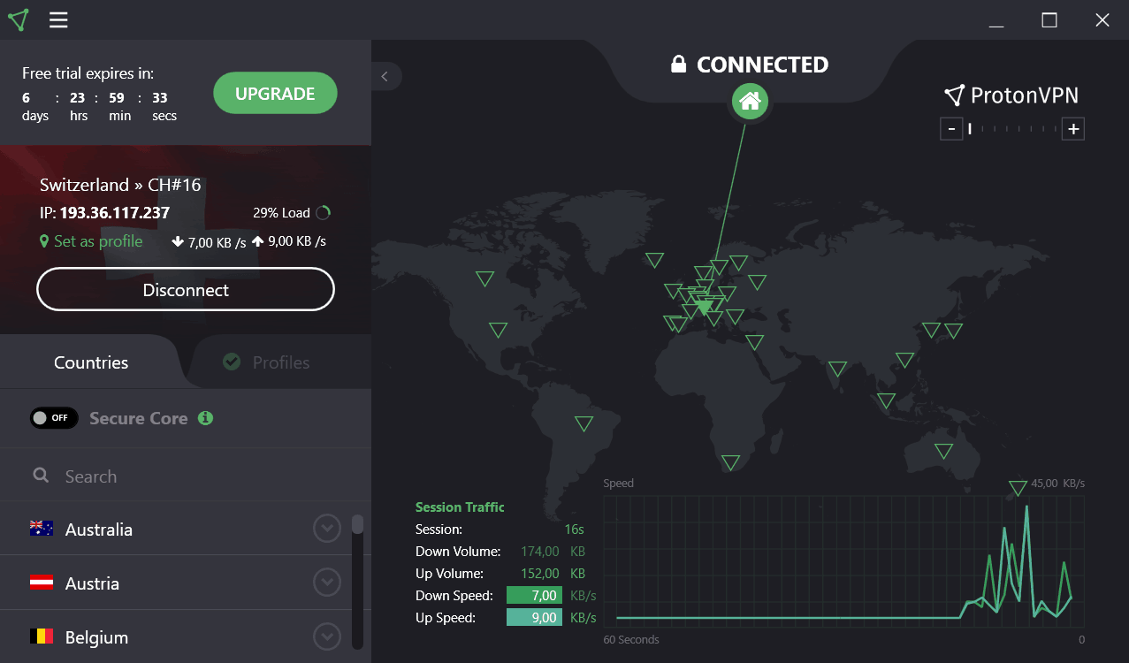Click the Secure Core label

[138, 418]
